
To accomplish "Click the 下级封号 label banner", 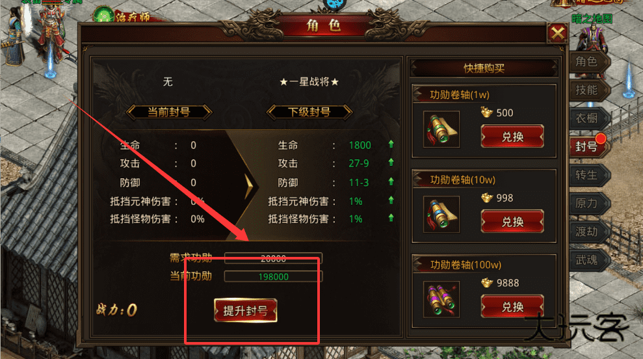I will point(309,112).
